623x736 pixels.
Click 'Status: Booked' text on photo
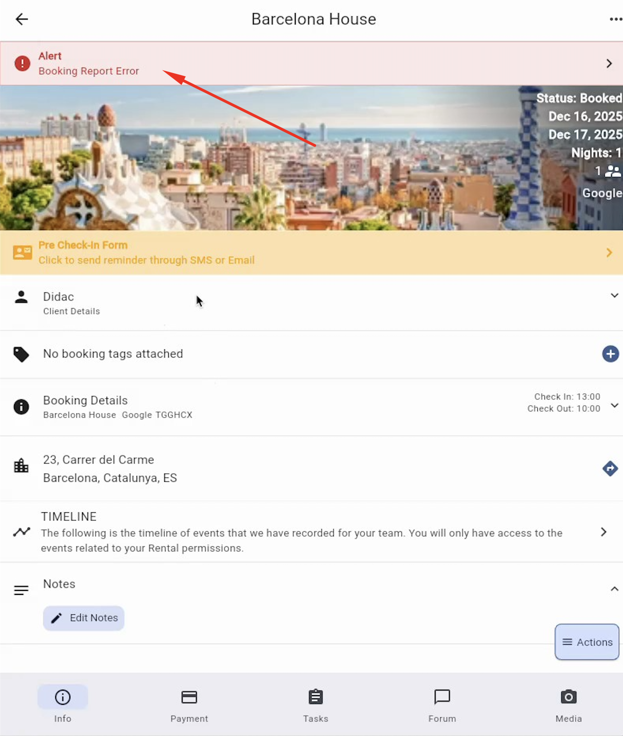tap(579, 98)
